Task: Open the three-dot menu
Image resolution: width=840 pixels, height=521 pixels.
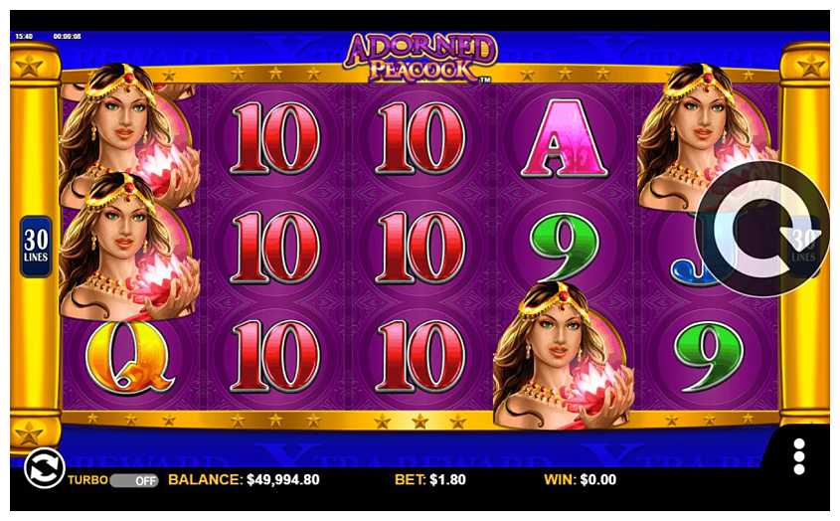Action: pyautogui.click(x=799, y=456)
